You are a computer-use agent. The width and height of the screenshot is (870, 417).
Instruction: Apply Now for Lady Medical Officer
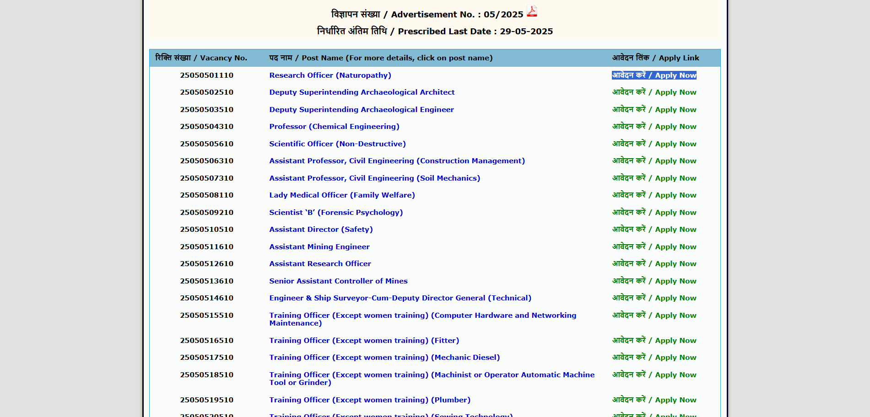point(654,195)
